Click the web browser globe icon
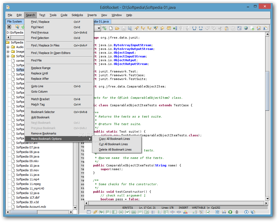 click(246, 28)
